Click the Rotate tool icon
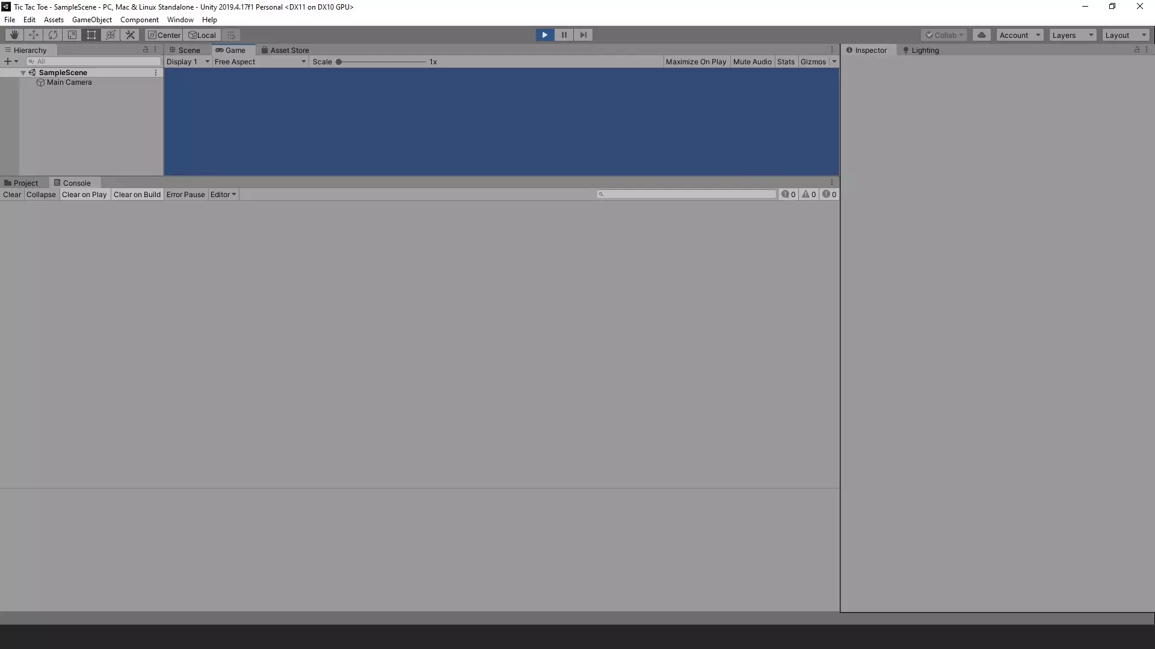This screenshot has height=649, width=1155. pyautogui.click(x=52, y=34)
